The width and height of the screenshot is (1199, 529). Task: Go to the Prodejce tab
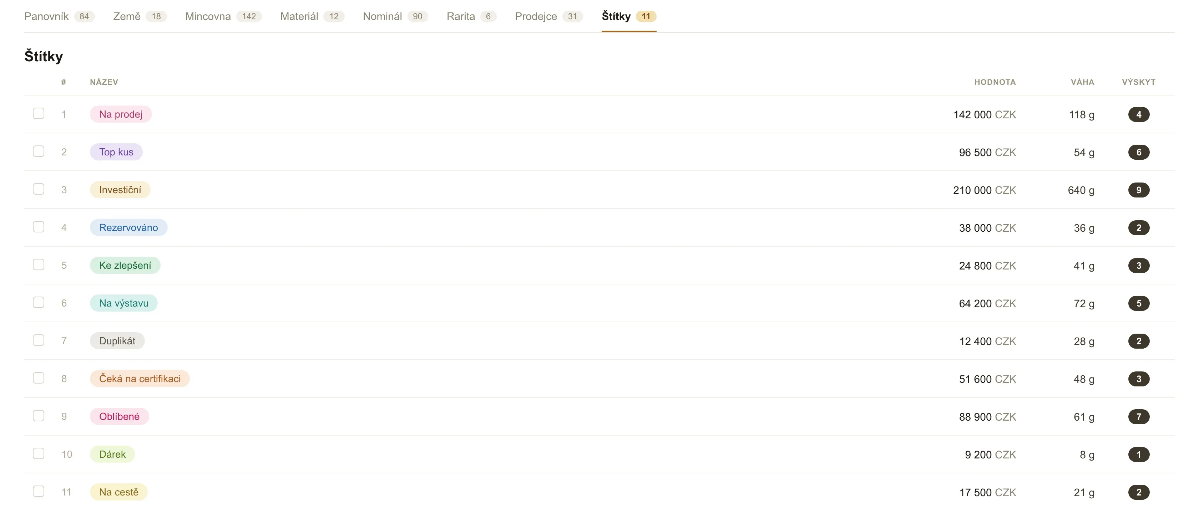coord(548,16)
